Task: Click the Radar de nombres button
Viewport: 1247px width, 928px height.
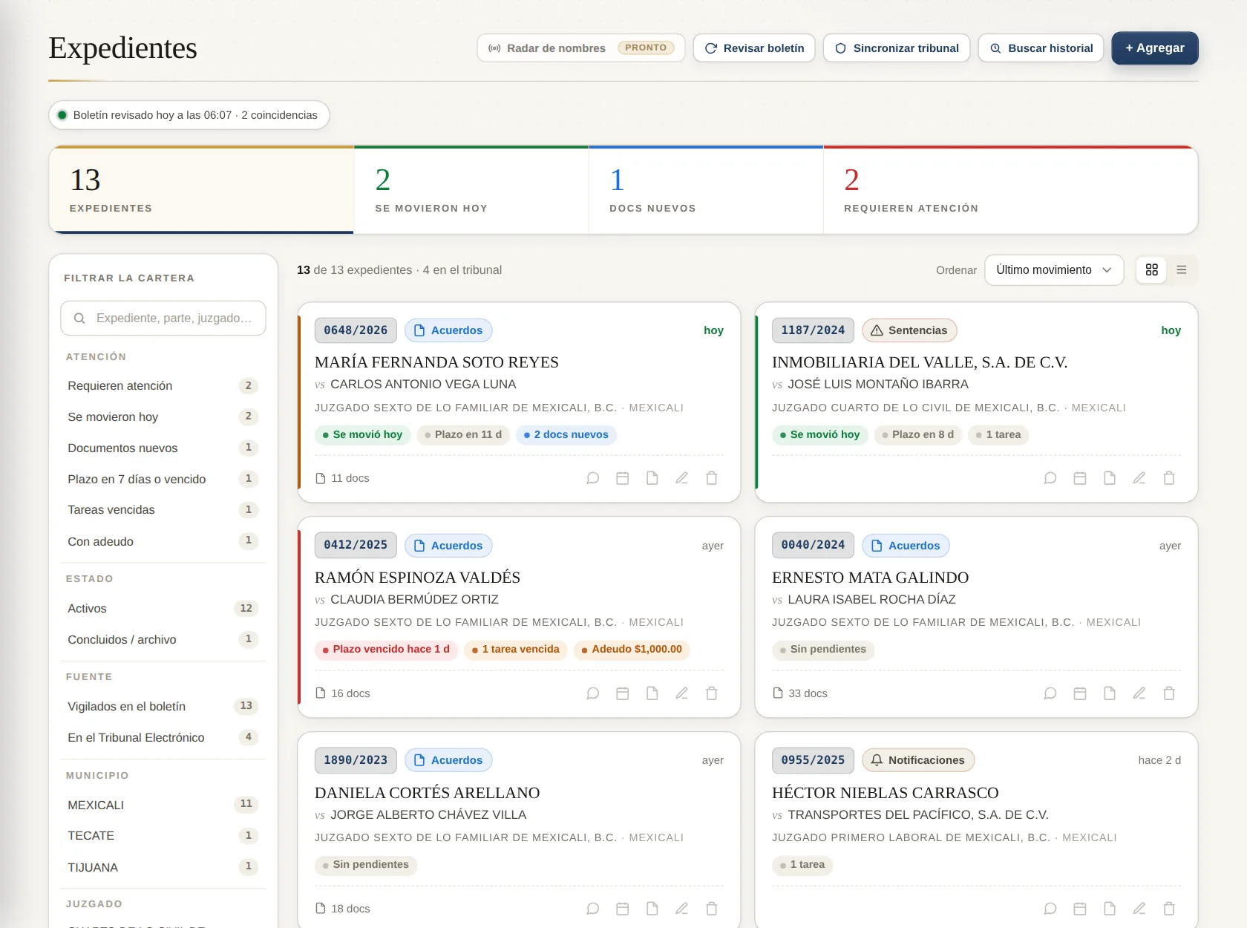Action: point(580,48)
